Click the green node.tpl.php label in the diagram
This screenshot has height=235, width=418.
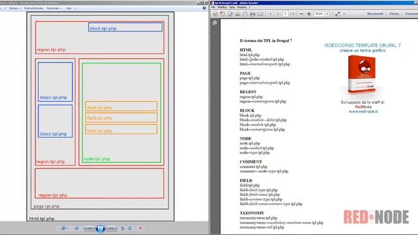click(97, 159)
